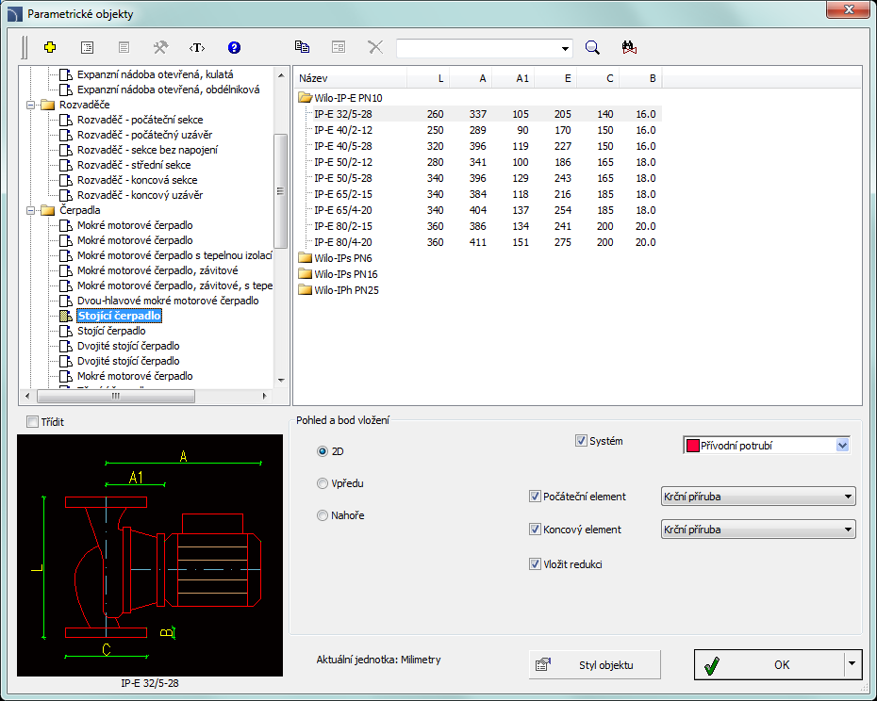Click the red Přívodní potrubí color swatch
Screen dimensions: 877x701
[x=692, y=446]
